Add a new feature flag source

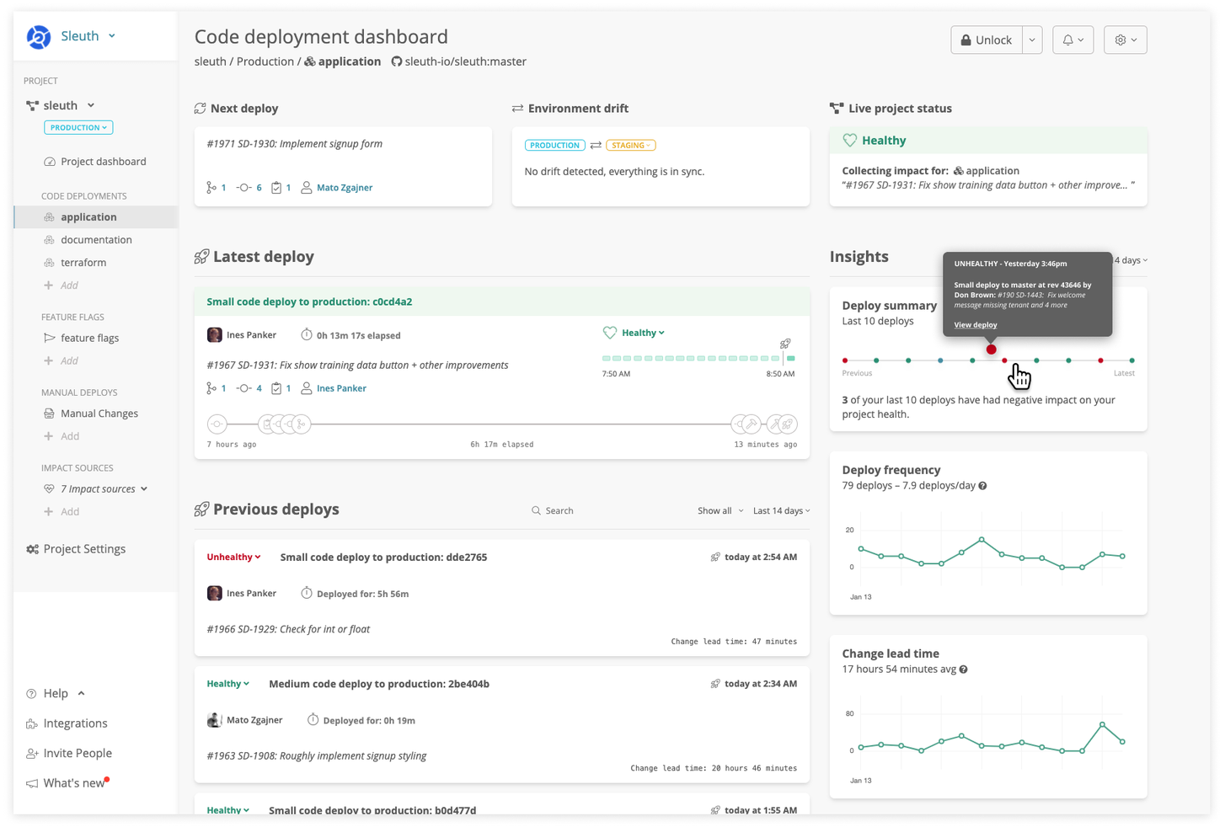[62, 360]
